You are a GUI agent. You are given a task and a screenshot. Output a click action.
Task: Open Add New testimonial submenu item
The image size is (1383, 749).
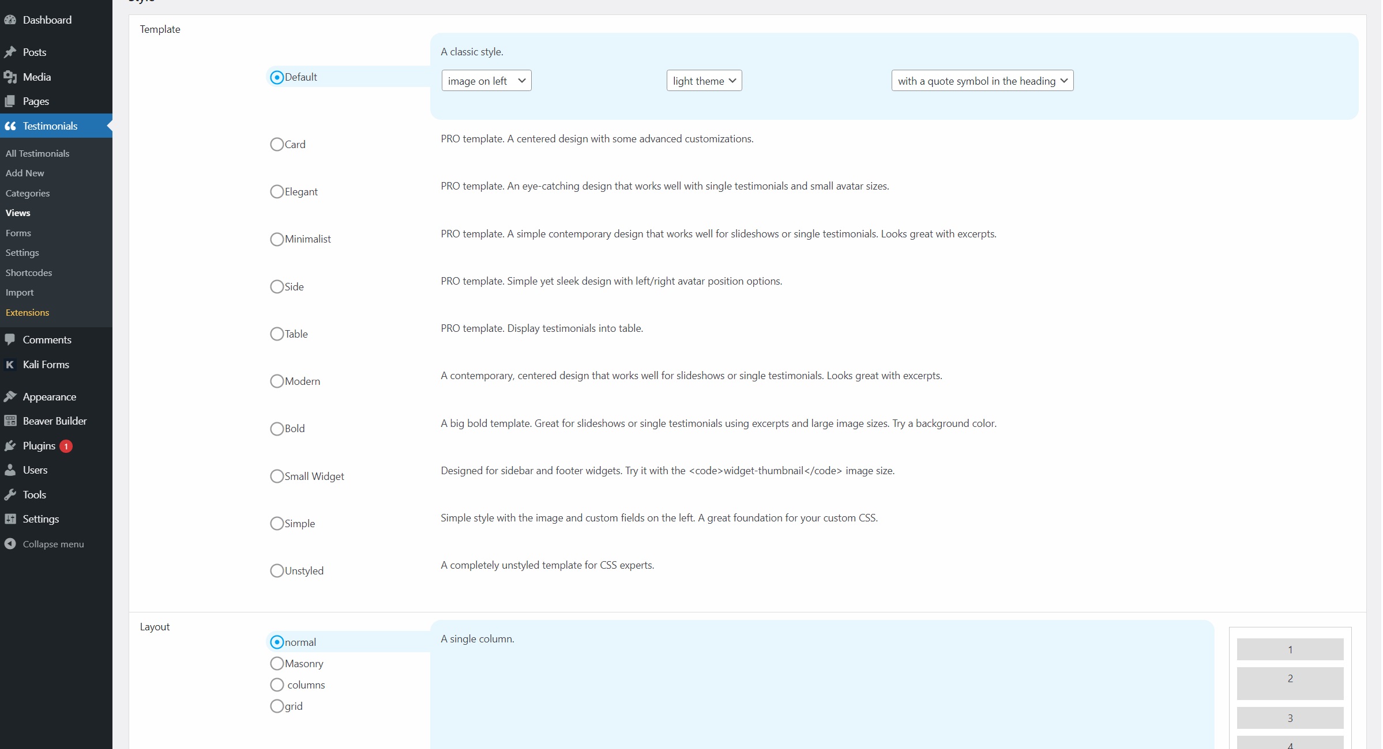coord(25,173)
